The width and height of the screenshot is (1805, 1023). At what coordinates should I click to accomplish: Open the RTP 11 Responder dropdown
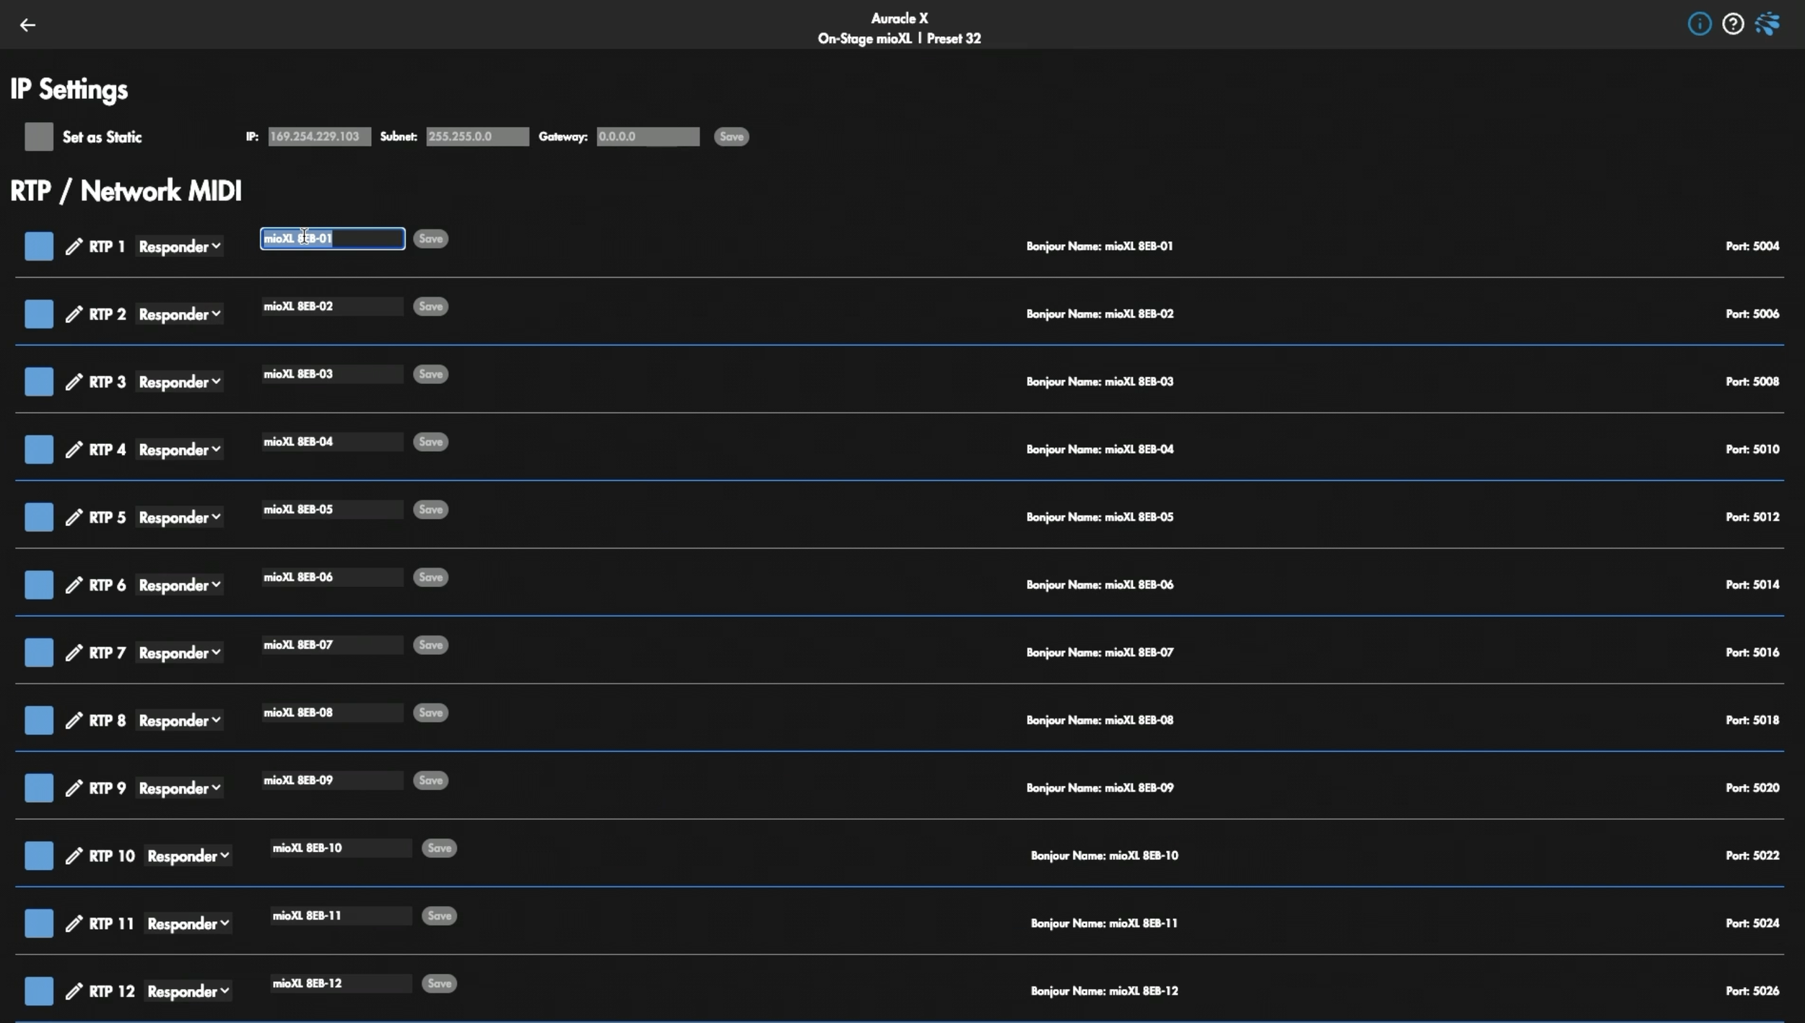[188, 924]
